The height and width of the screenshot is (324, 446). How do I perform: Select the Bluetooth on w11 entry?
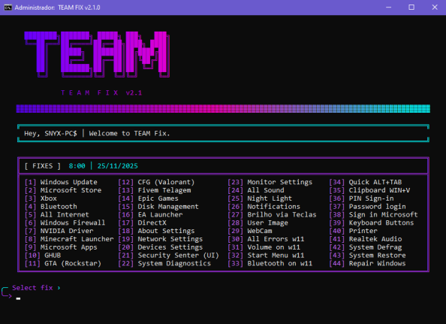point(270,263)
